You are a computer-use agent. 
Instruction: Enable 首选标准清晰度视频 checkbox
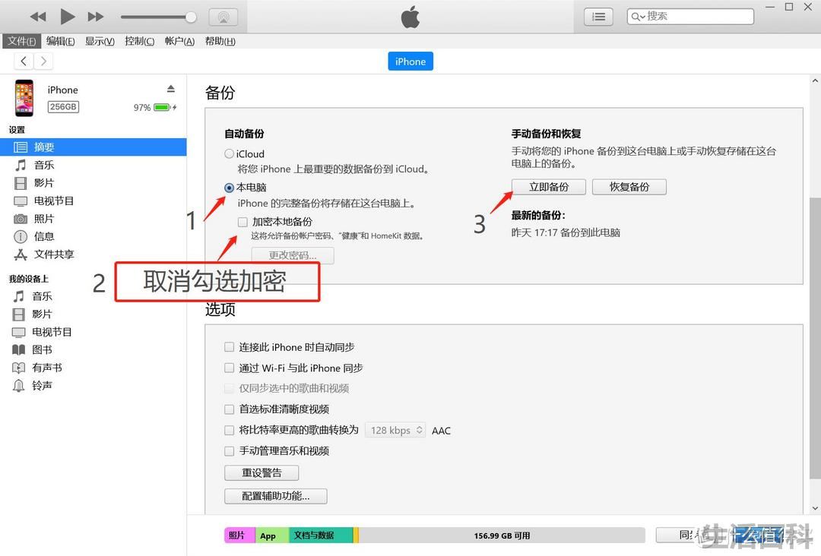click(229, 409)
